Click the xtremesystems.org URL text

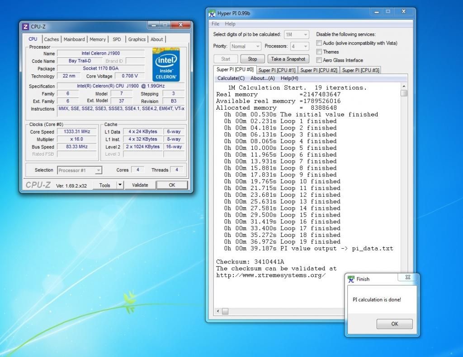point(271,275)
